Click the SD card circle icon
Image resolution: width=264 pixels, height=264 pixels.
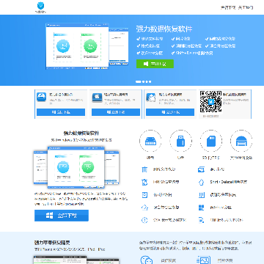tap(210, 141)
